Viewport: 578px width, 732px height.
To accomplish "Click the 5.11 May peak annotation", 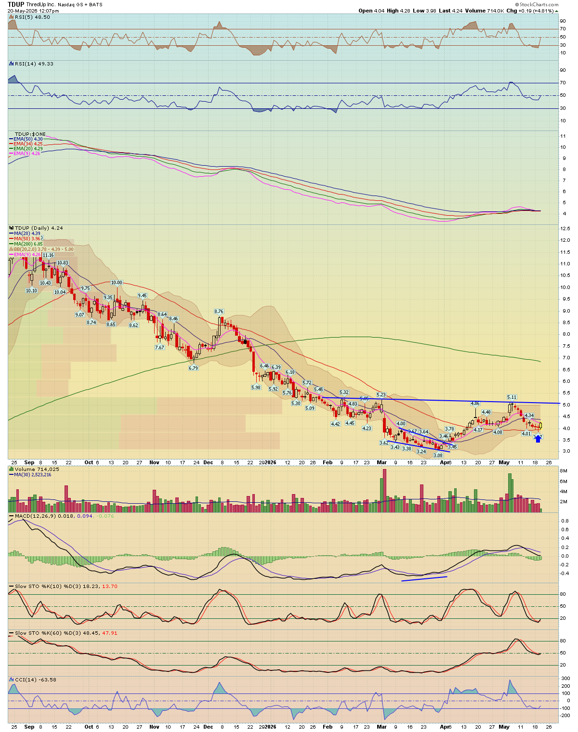I will (x=512, y=397).
